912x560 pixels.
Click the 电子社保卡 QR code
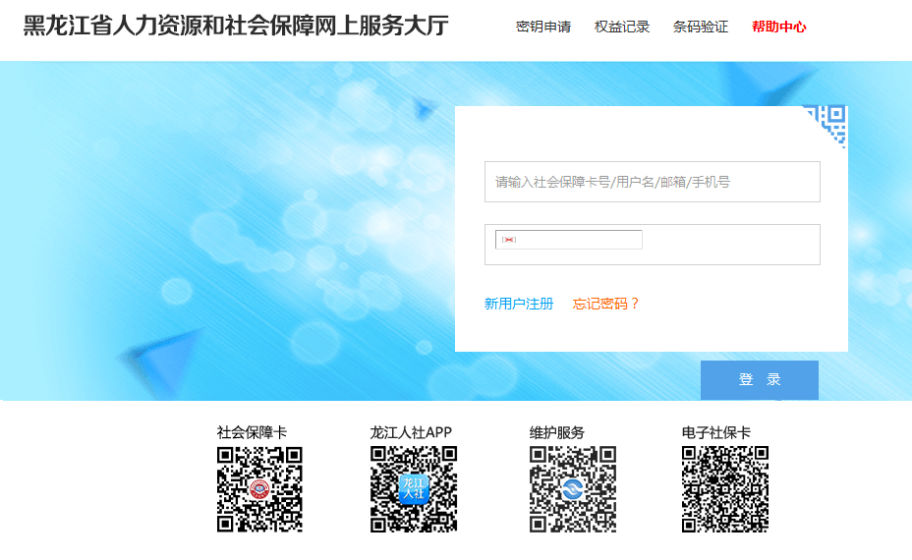725,489
